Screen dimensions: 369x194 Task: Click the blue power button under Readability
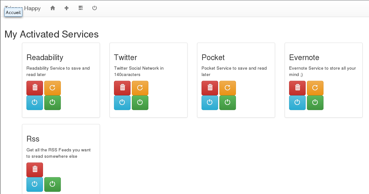click(35, 102)
